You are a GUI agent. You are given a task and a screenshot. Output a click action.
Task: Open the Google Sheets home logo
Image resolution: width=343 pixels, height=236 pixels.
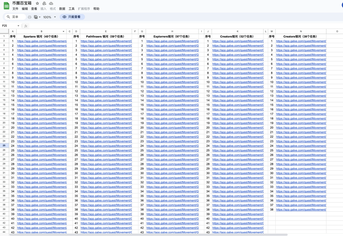coord(6,6)
